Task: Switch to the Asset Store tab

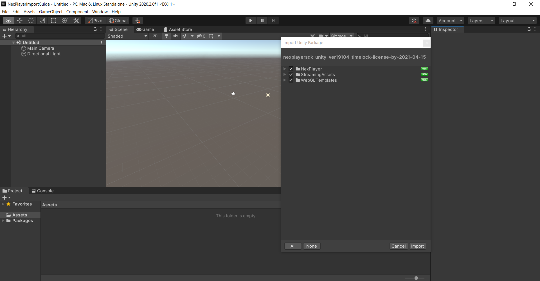Action: (x=178, y=29)
